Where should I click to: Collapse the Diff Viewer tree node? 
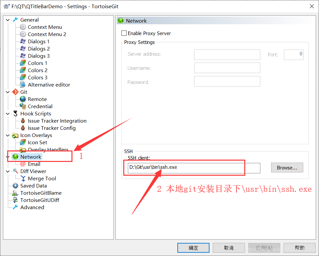[8, 171]
